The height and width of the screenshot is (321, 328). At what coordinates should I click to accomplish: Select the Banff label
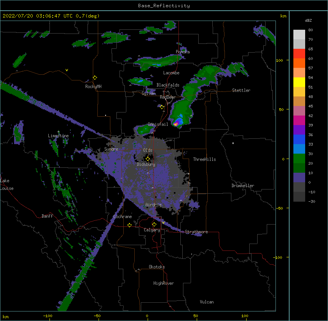47,216
